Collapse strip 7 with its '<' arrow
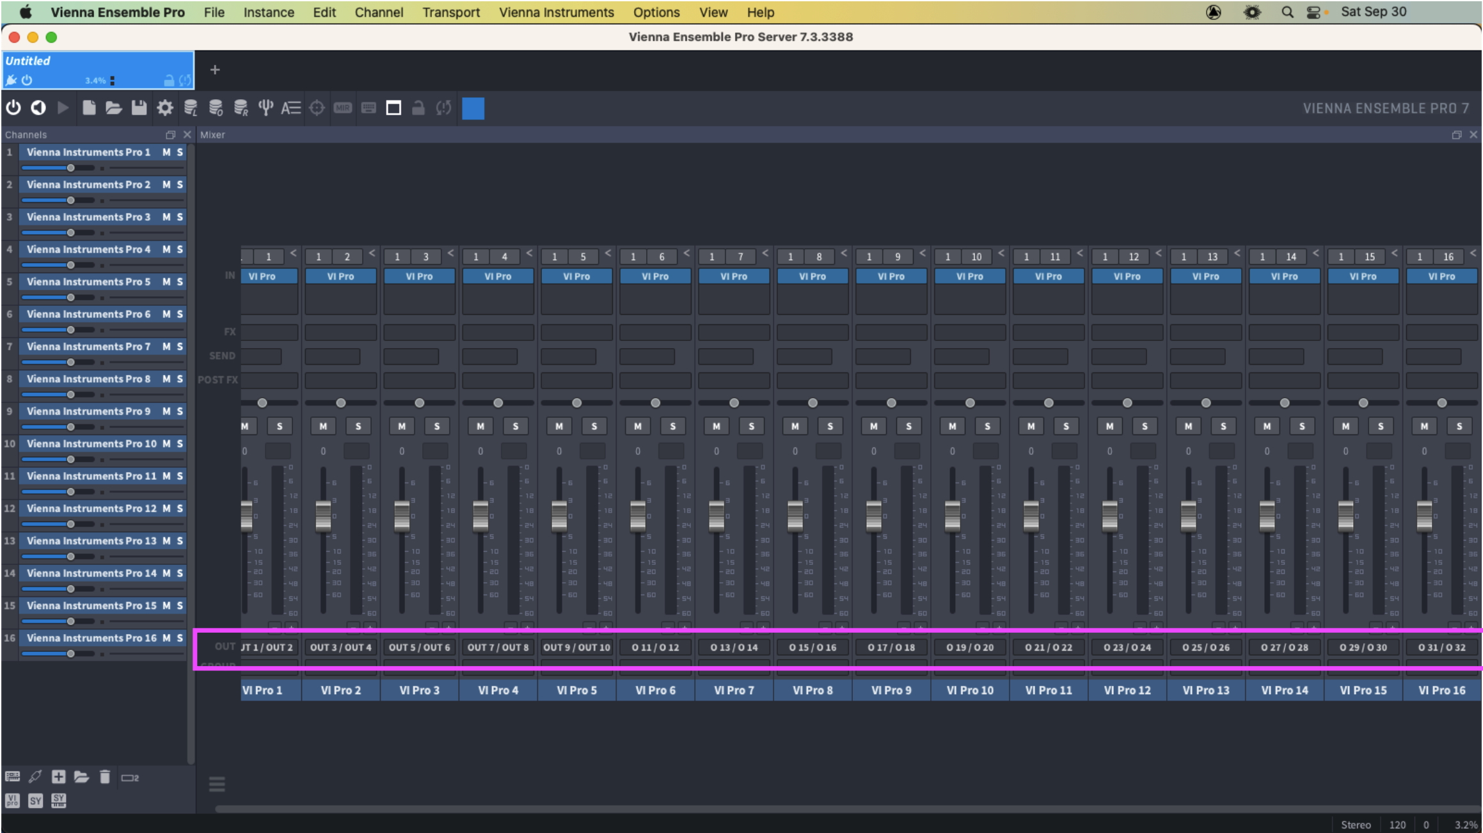The height and width of the screenshot is (833, 1483). tap(765, 253)
